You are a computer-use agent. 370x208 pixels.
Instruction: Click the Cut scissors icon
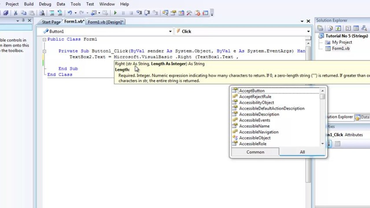coord(16,13)
